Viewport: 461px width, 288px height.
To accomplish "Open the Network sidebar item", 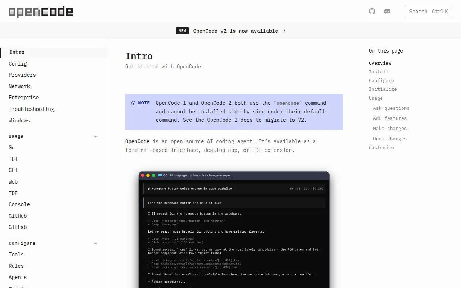I will coord(19,86).
